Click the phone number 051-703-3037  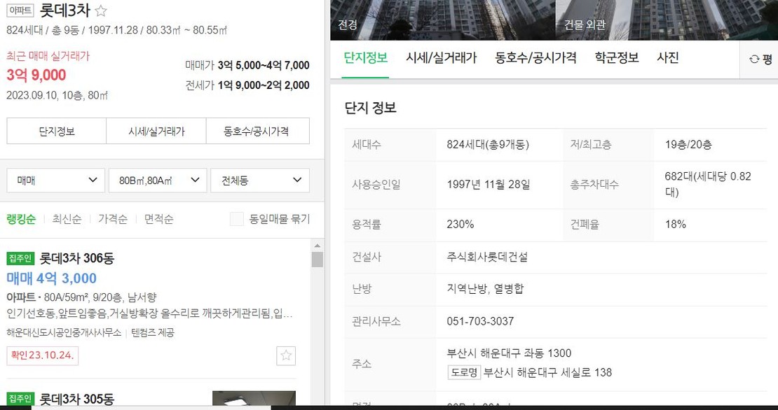tap(480, 321)
